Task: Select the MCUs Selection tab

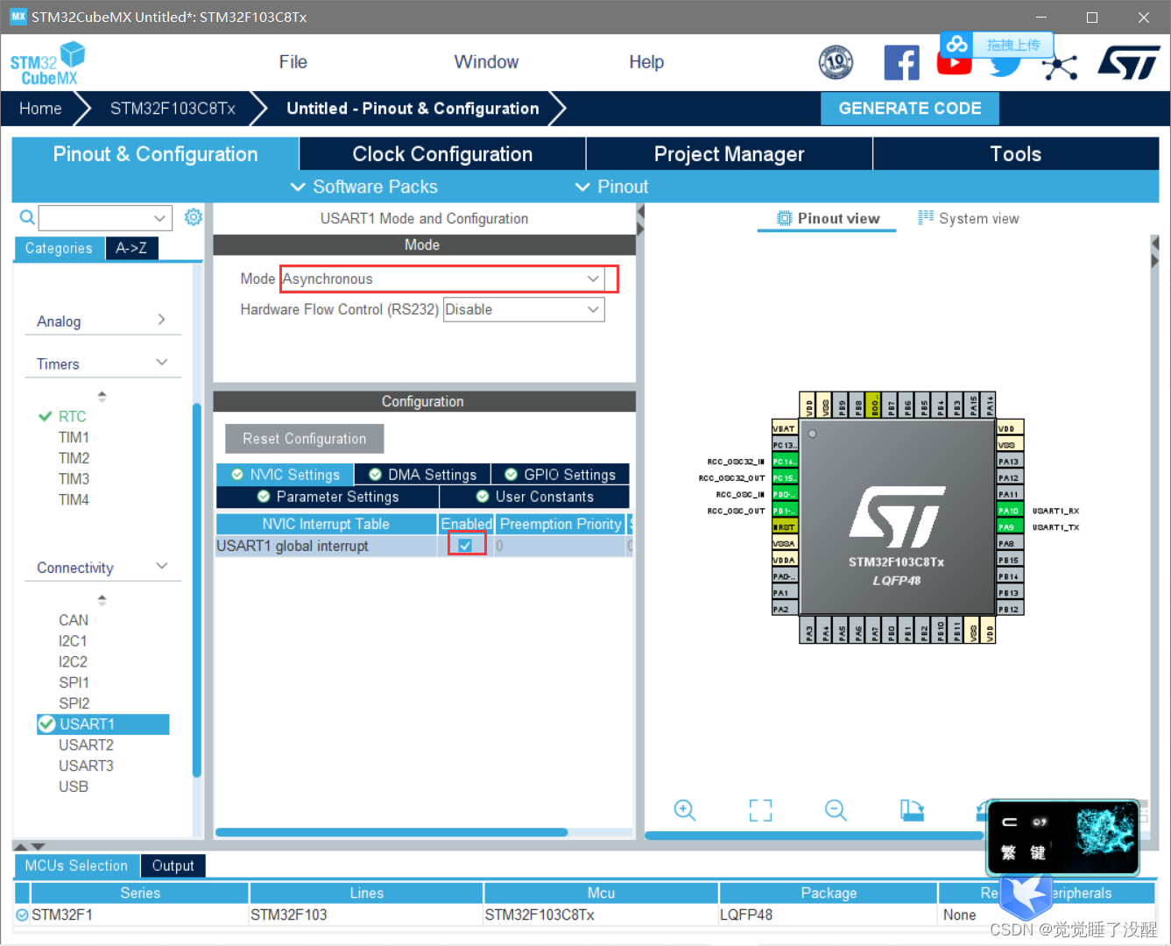Action: click(x=76, y=865)
